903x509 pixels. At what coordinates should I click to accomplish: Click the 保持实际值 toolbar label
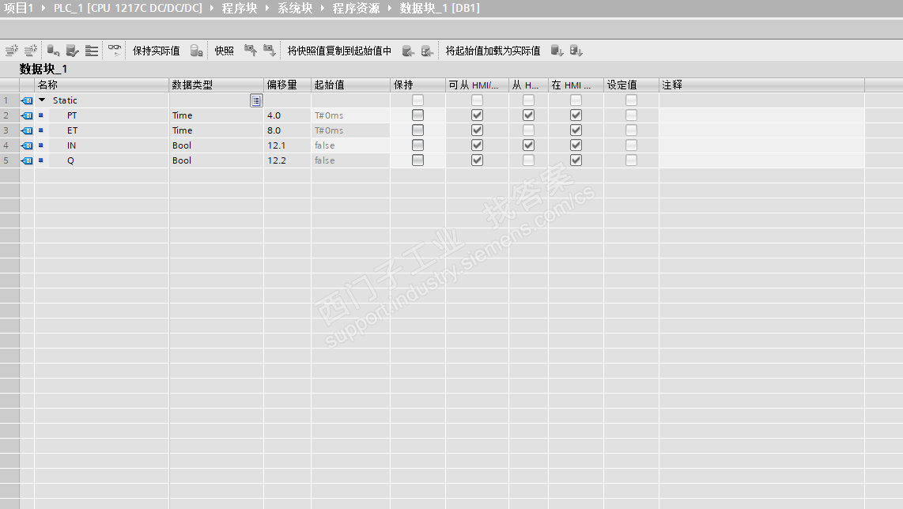tap(156, 51)
